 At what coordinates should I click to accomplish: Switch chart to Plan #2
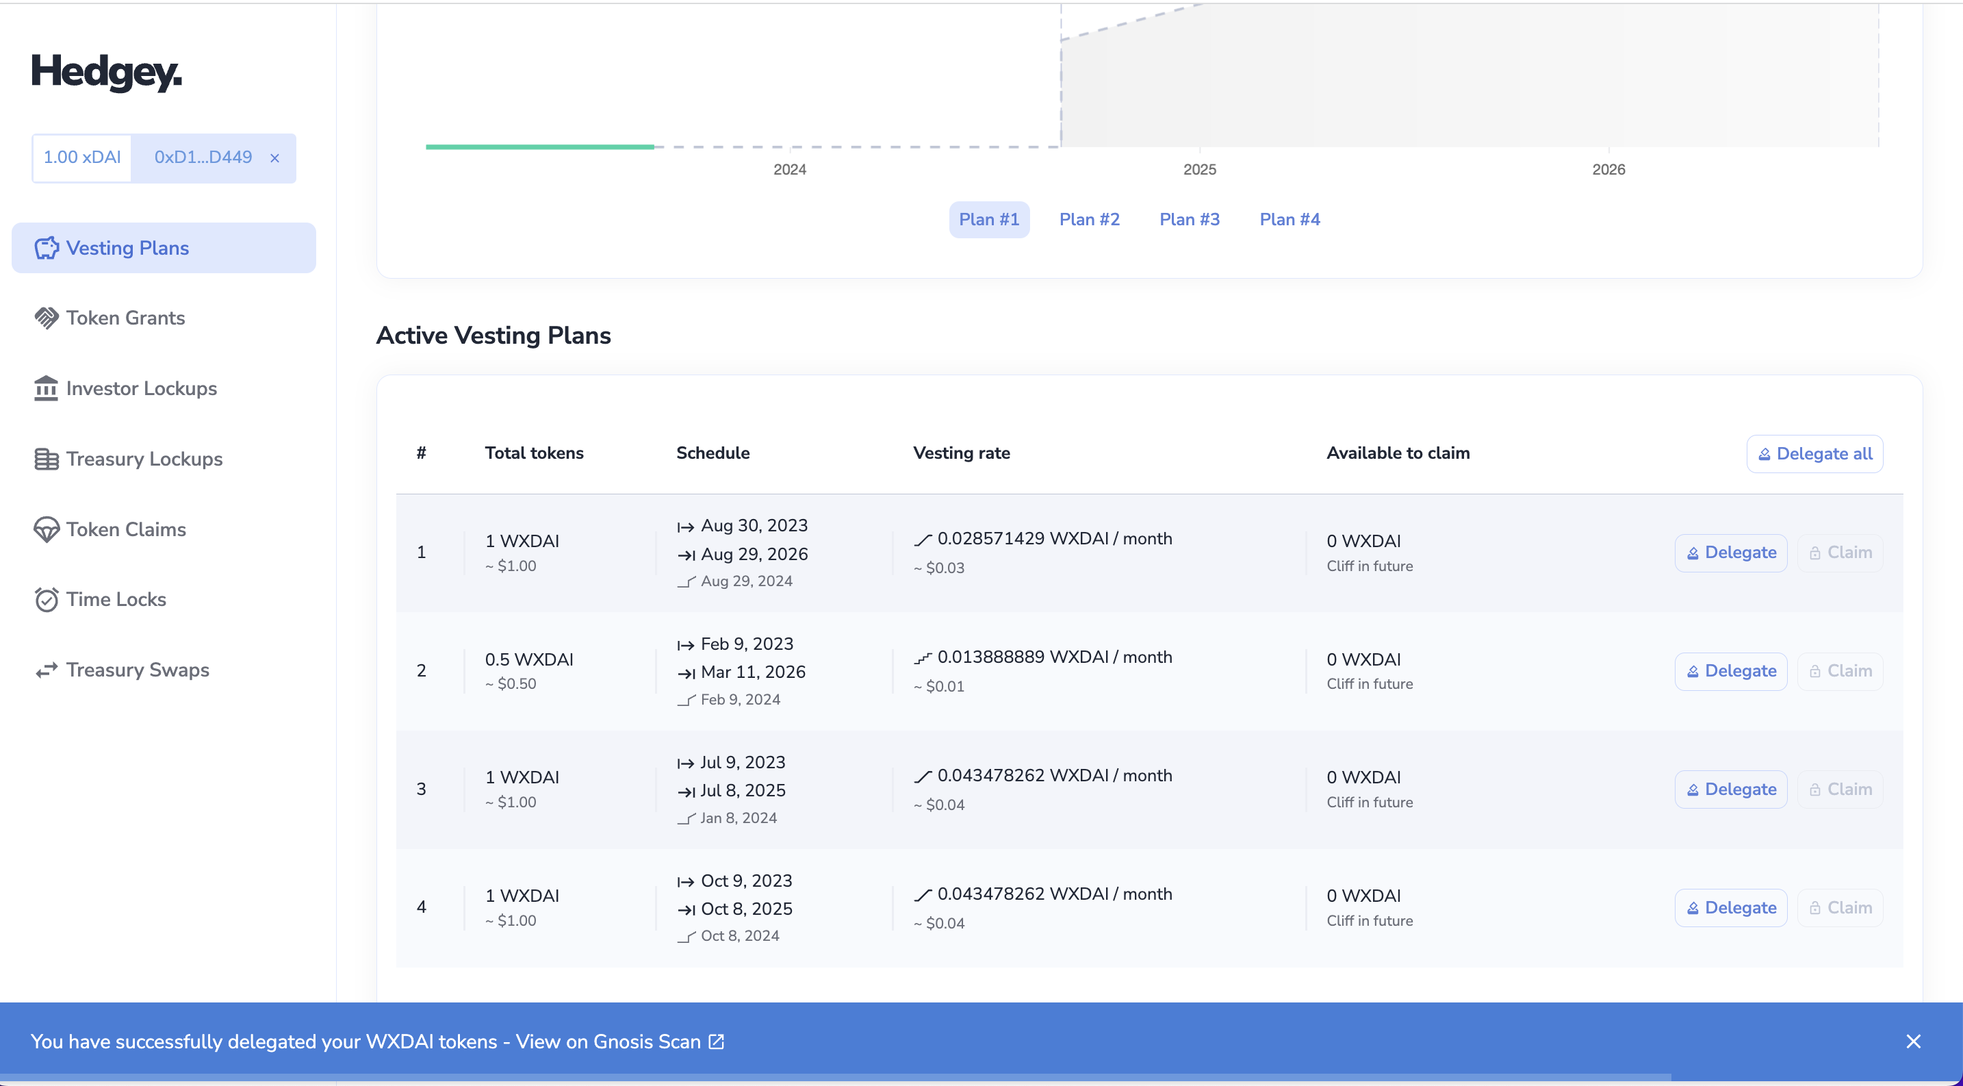1089,220
